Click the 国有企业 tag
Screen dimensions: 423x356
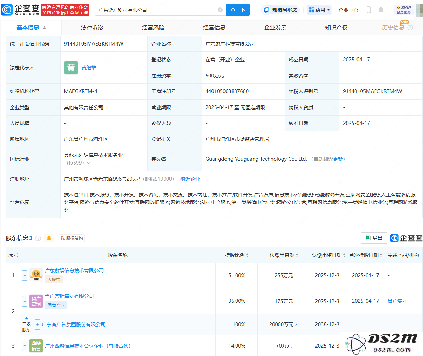click(56, 305)
